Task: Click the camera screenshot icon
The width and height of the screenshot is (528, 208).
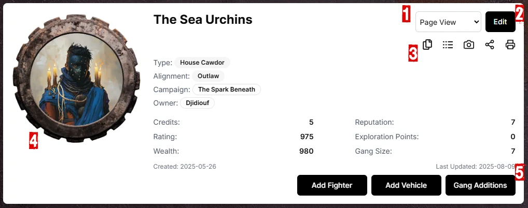Action: click(469, 44)
